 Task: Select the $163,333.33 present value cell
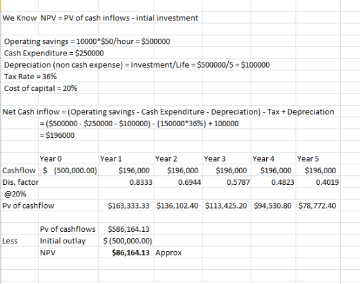tap(129, 205)
